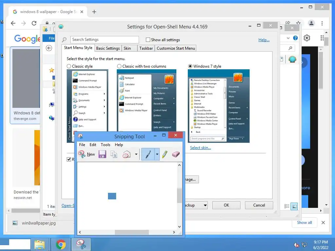
Task: Expand the Explorer ribbon chevron
Action: click(x=288, y=38)
